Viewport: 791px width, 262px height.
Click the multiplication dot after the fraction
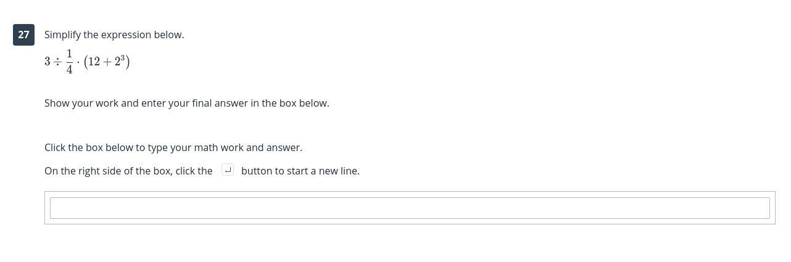[78, 62]
